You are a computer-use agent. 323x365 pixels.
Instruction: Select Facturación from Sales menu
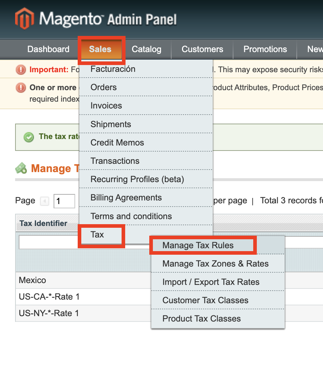point(146,69)
